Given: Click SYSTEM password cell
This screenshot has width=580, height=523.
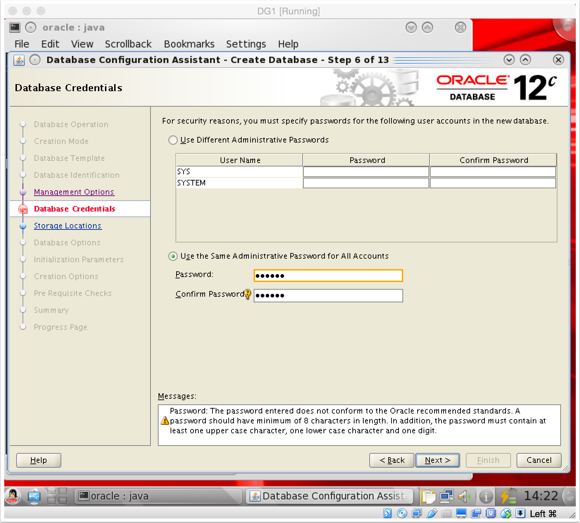Looking at the screenshot, I should (366, 183).
